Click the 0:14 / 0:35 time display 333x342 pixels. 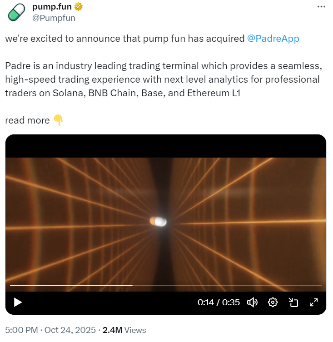point(219,302)
